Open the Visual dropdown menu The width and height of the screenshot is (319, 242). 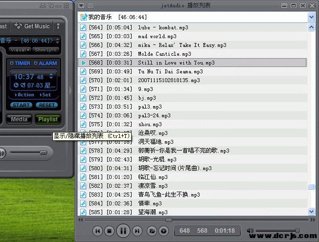click(x=20, y=50)
